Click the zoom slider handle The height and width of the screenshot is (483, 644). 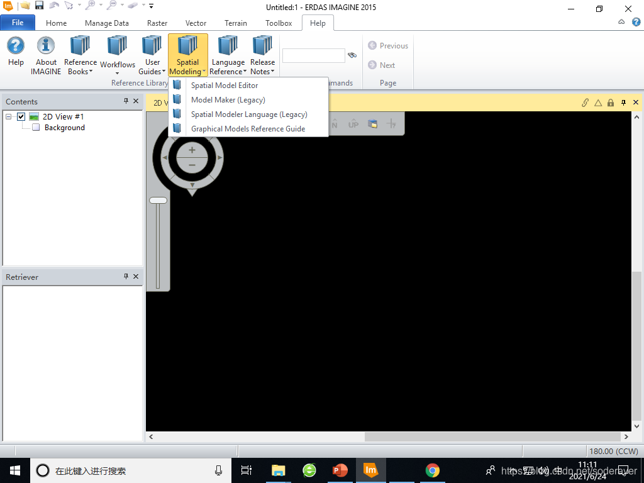click(x=158, y=201)
